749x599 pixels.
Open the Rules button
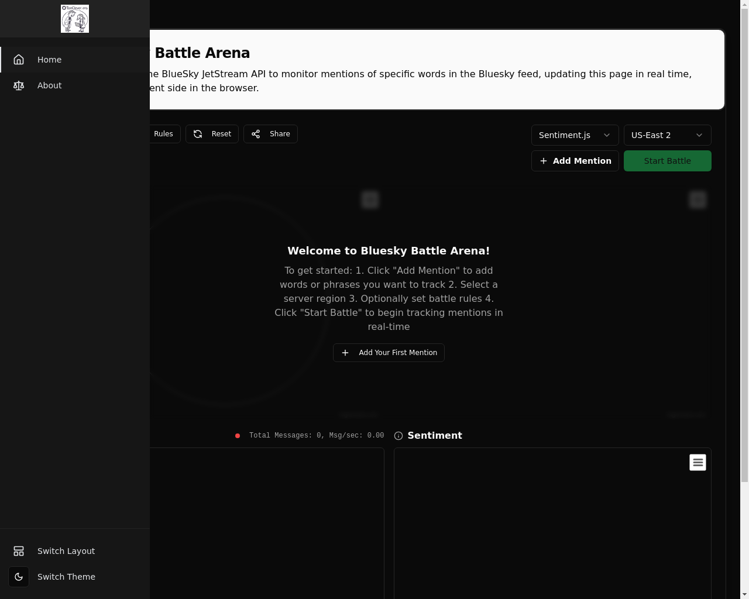pos(164,134)
